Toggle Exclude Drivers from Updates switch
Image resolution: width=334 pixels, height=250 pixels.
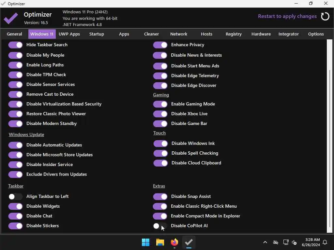pos(15,174)
